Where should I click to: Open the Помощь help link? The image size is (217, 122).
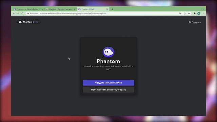pyautogui.click(x=195, y=22)
